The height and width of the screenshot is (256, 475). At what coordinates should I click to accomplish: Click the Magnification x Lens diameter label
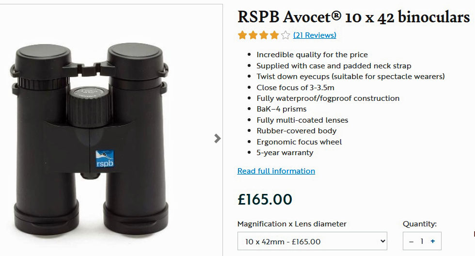[x=292, y=224]
